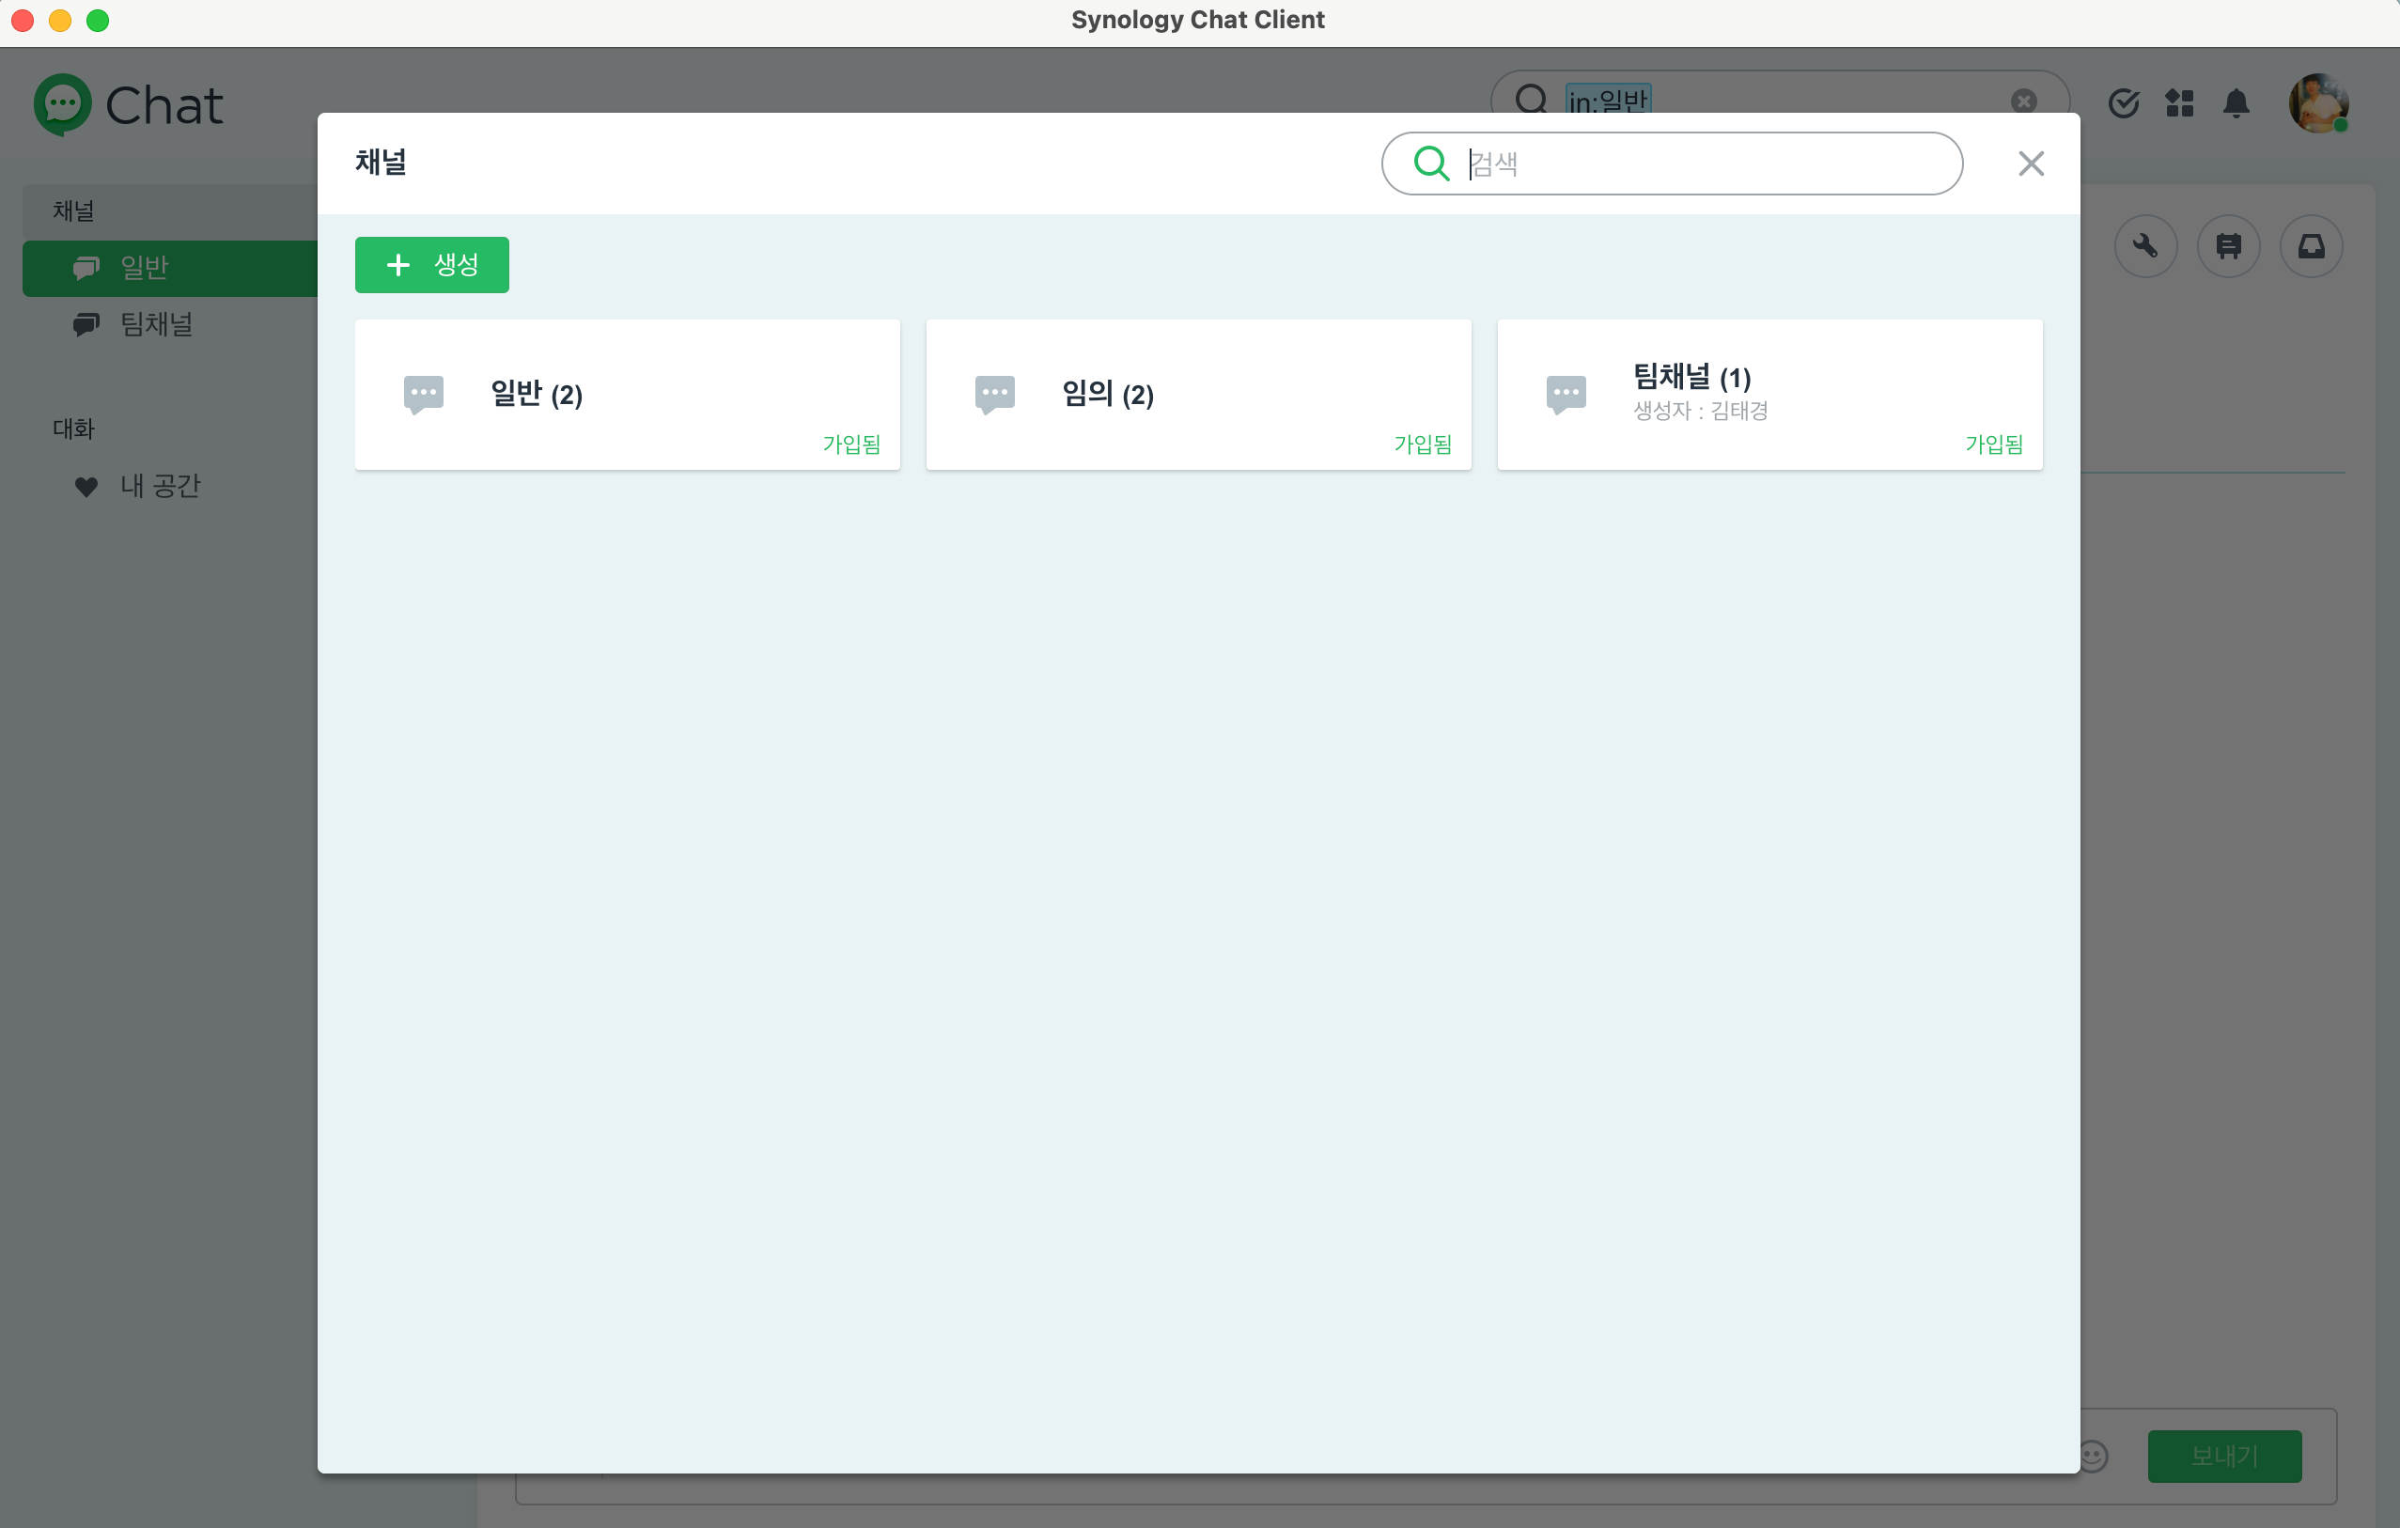
Task: Click the 생성 create channel button
Action: (431, 265)
